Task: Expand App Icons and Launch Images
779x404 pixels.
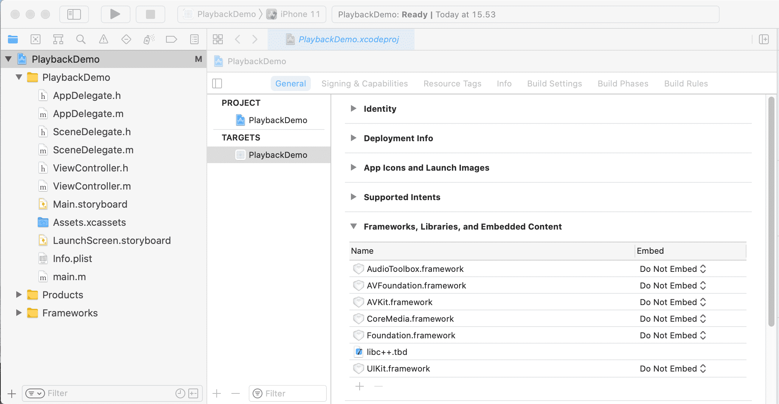Action: pyautogui.click(x=354, y=168)
